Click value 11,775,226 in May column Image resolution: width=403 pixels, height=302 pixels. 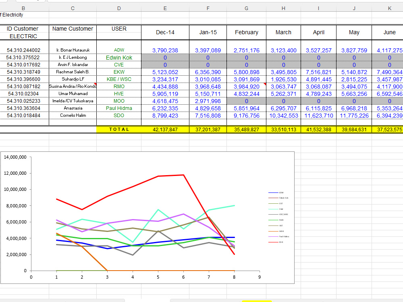pos(354,116)
